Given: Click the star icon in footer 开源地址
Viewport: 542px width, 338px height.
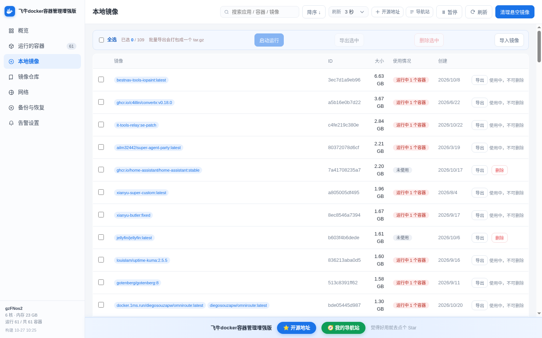Looking at the screenshot, I should 286,328.
